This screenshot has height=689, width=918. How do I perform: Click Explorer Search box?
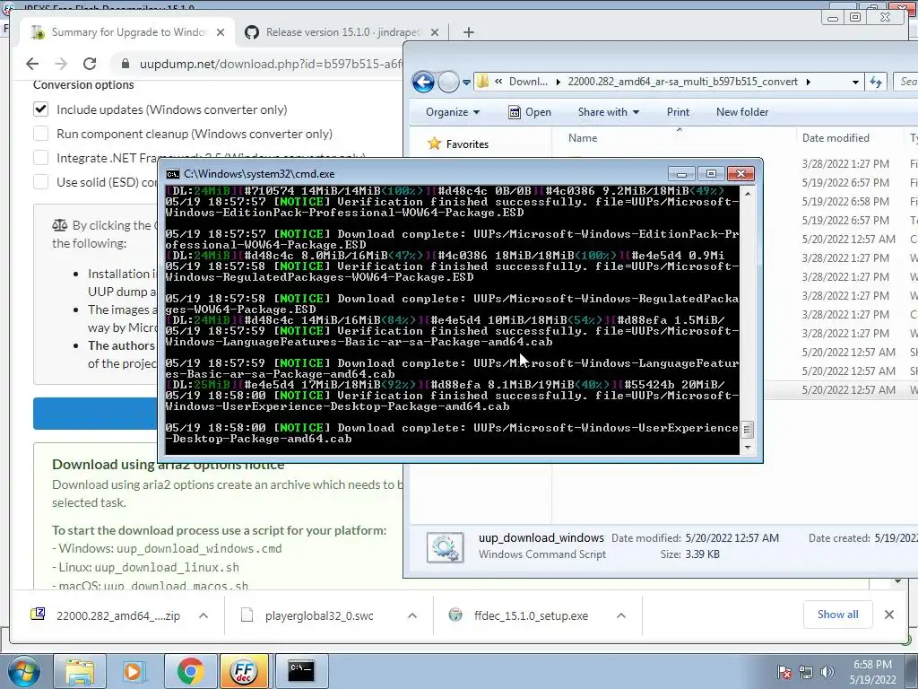click(x=905, y=82)
